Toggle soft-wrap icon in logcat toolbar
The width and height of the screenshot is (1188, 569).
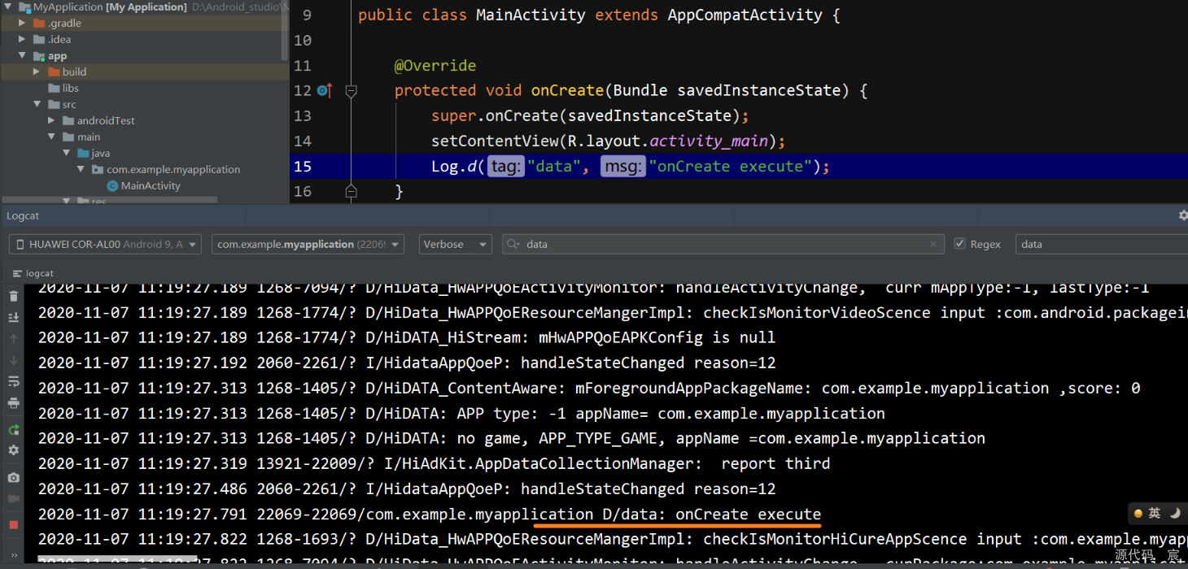pos(13,381)
